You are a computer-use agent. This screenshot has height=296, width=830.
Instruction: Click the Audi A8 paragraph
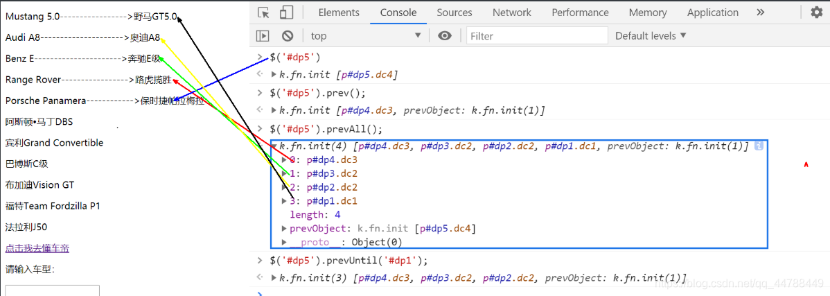point(82,37)
